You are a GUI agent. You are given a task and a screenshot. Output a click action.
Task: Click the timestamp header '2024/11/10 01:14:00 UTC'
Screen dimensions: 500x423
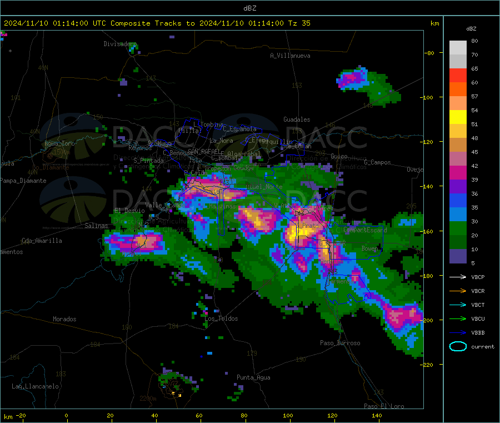click(55, 23)
